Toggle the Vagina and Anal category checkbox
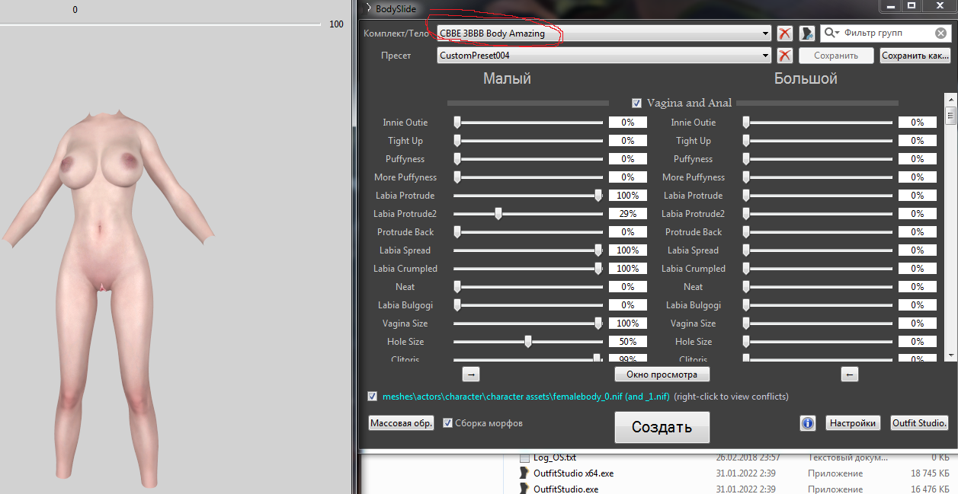Screen dimensions: 958x494 (637, 104)
